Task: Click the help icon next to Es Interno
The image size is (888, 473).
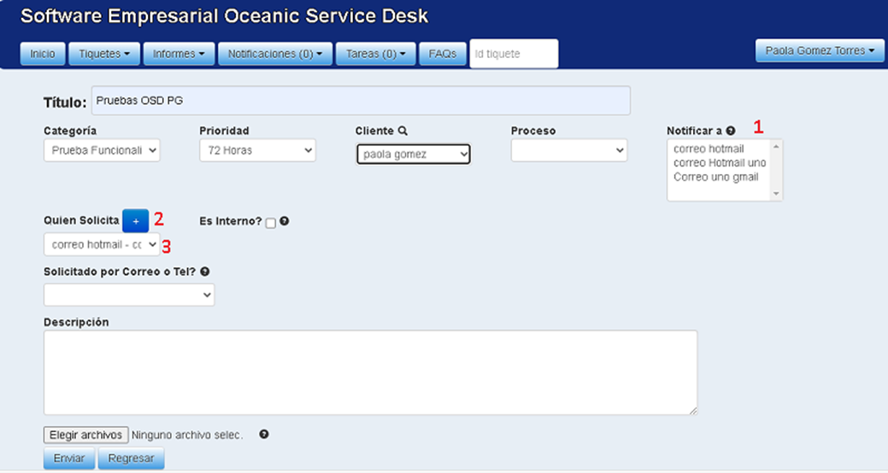Action: 284,221
